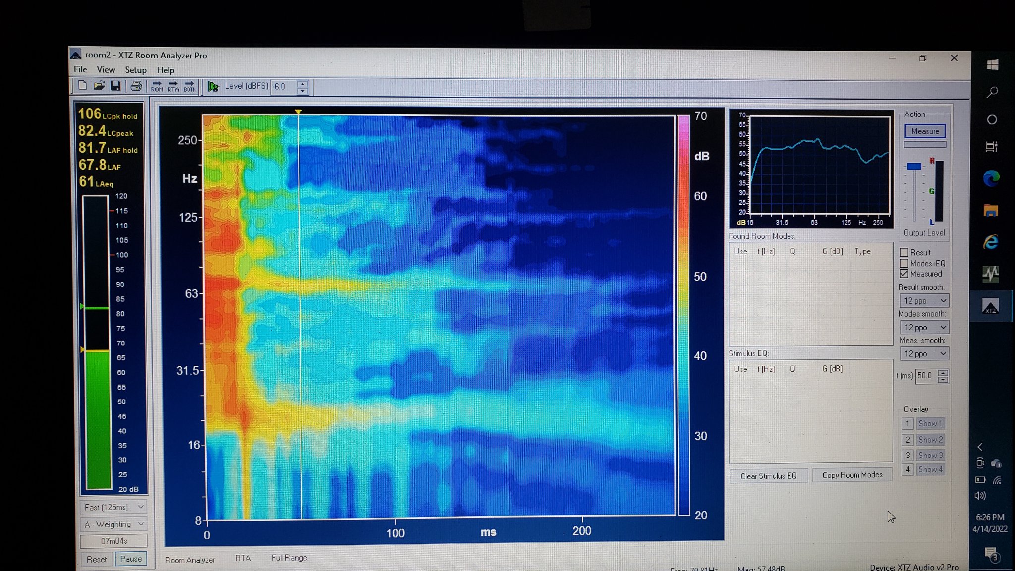Viewport: 1015px width, 571px height.
Task: Click the BOTH arrow toolbar icon
Action: [189, 86]
